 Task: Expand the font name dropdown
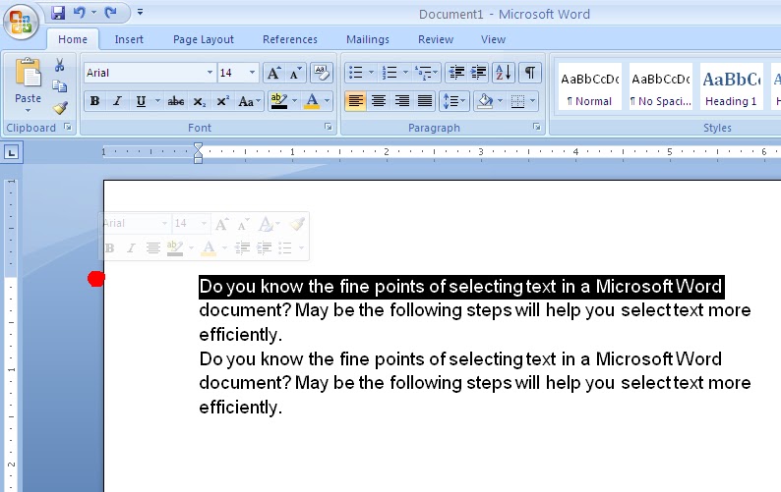[x=210, y=73]
